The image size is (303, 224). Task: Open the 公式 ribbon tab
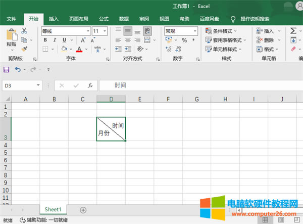104,19
